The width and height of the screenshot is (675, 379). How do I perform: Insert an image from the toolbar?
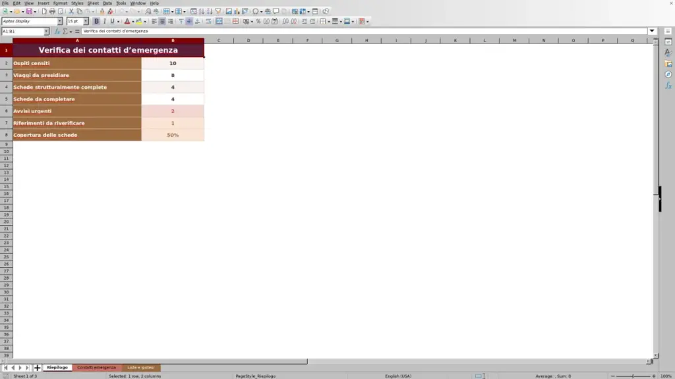coord(229,11)
